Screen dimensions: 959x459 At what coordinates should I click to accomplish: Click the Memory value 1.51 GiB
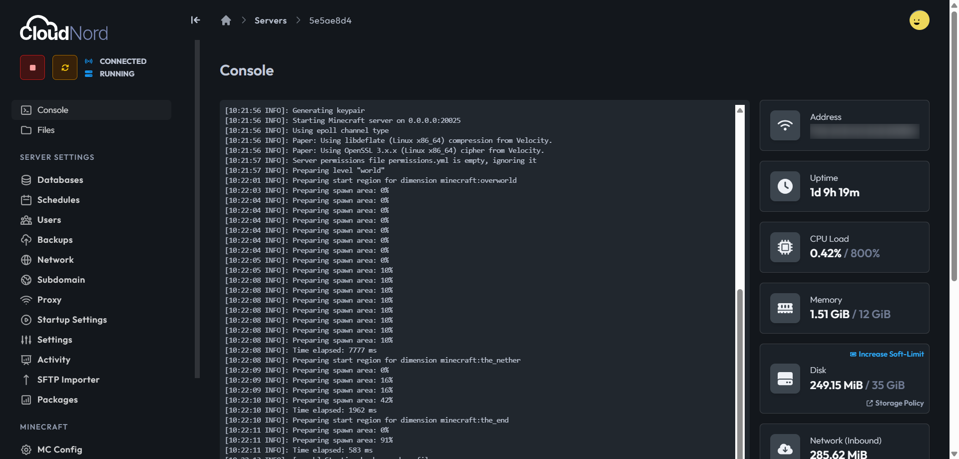tap(830, 315)
